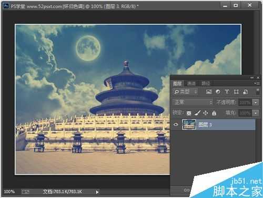Close the floating layers panel
This screenshot has width=263, height=198.
click(258, 77)
